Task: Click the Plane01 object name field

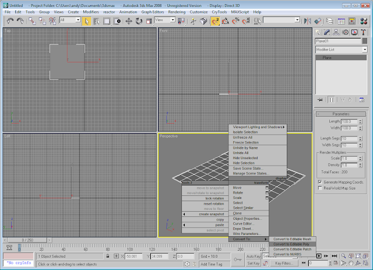Action: 338,41
